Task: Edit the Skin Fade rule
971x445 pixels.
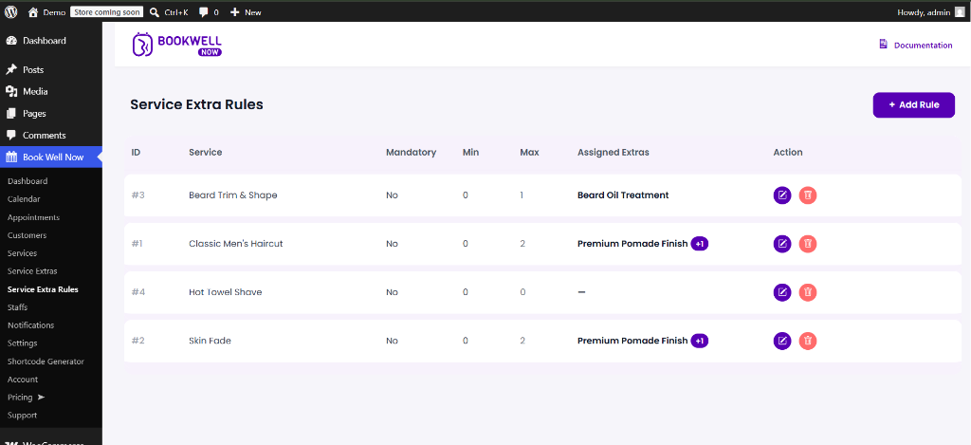Action: (782, 341)
